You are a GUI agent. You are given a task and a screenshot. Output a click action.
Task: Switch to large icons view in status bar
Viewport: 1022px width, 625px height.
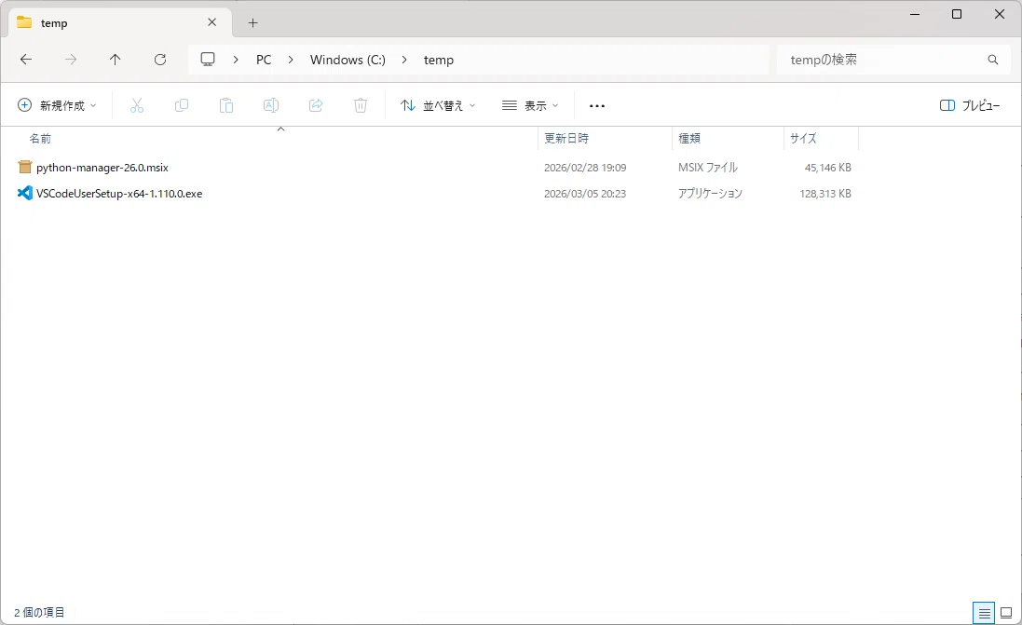(1006, 613)
